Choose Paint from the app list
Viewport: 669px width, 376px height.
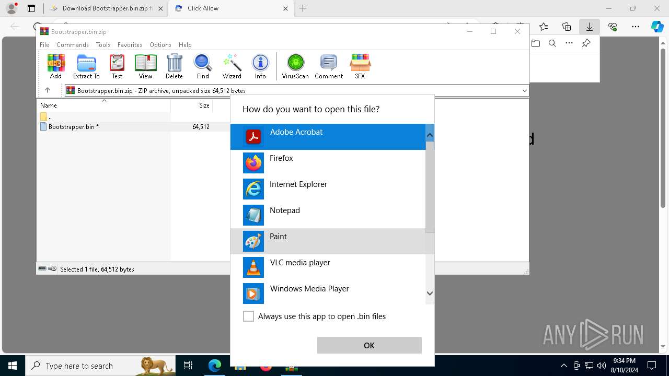click(x=328, y=241)
